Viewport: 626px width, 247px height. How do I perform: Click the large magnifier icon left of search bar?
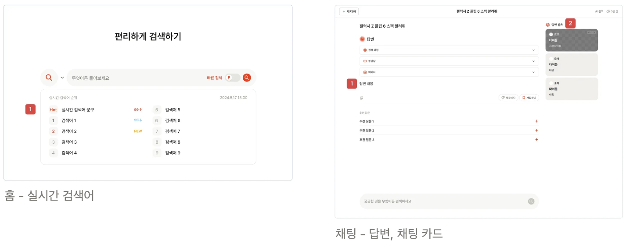[x=49, y=78]
